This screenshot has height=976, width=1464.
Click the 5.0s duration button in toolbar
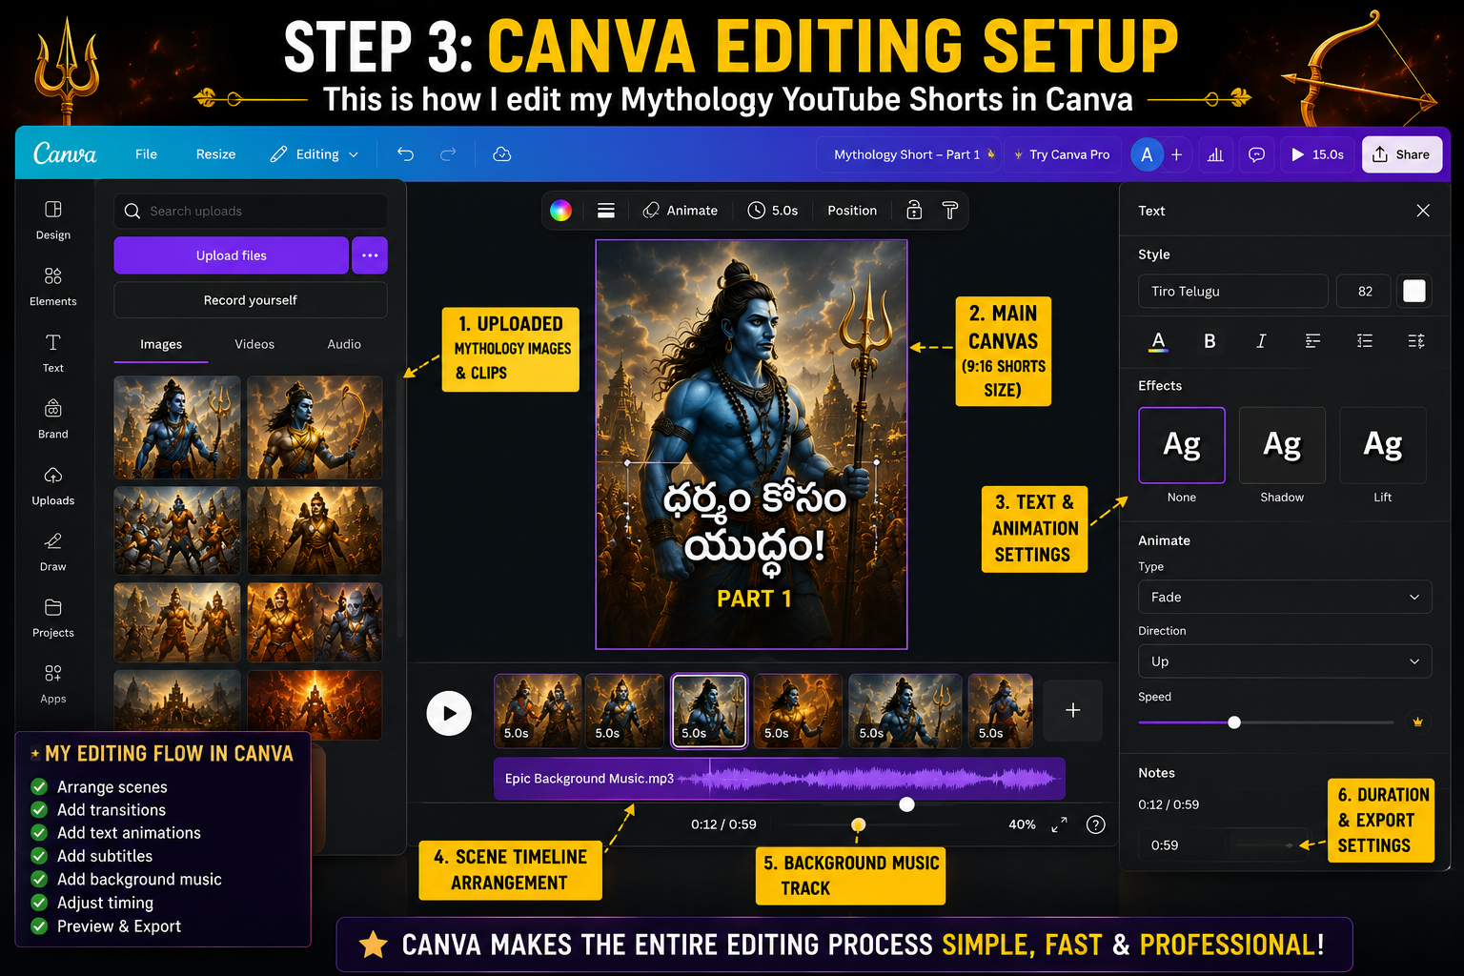point(773,211)
